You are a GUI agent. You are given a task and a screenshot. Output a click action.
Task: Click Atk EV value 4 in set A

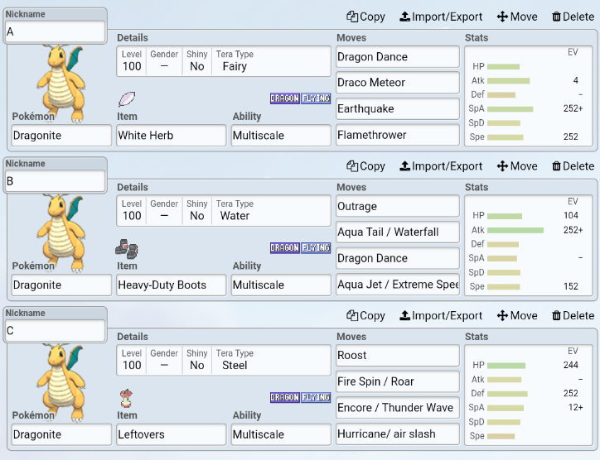pos(576,80)
